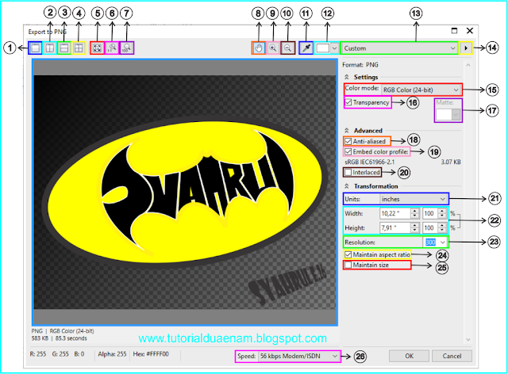Click the 100% zoom icon
This screenshot has height=374, width=508.
[126, 48]
